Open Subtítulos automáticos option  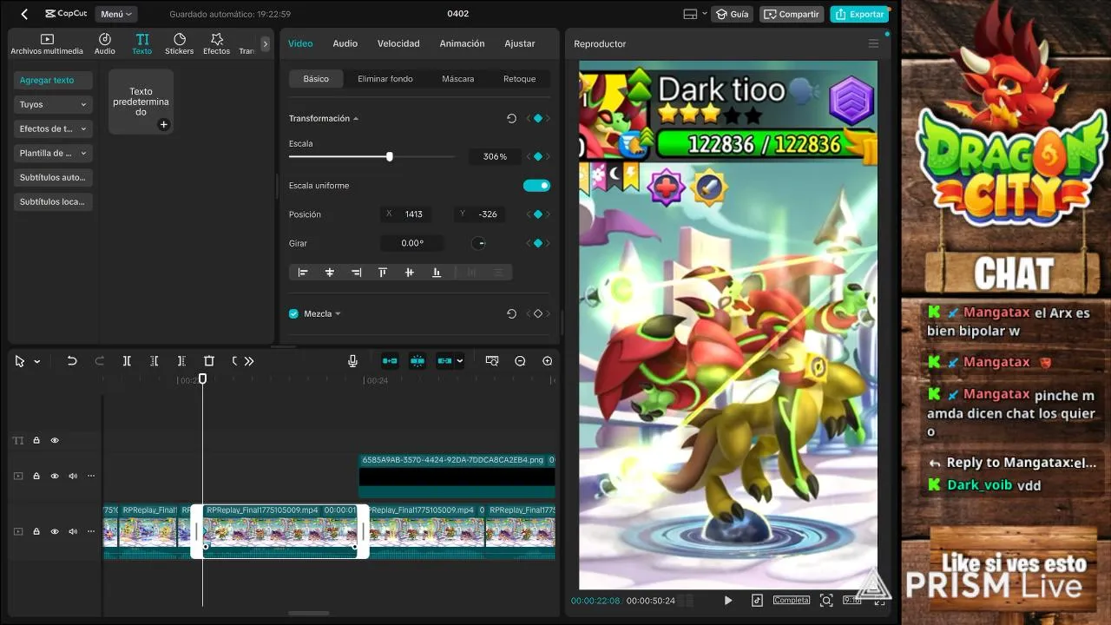coord(53,177)
